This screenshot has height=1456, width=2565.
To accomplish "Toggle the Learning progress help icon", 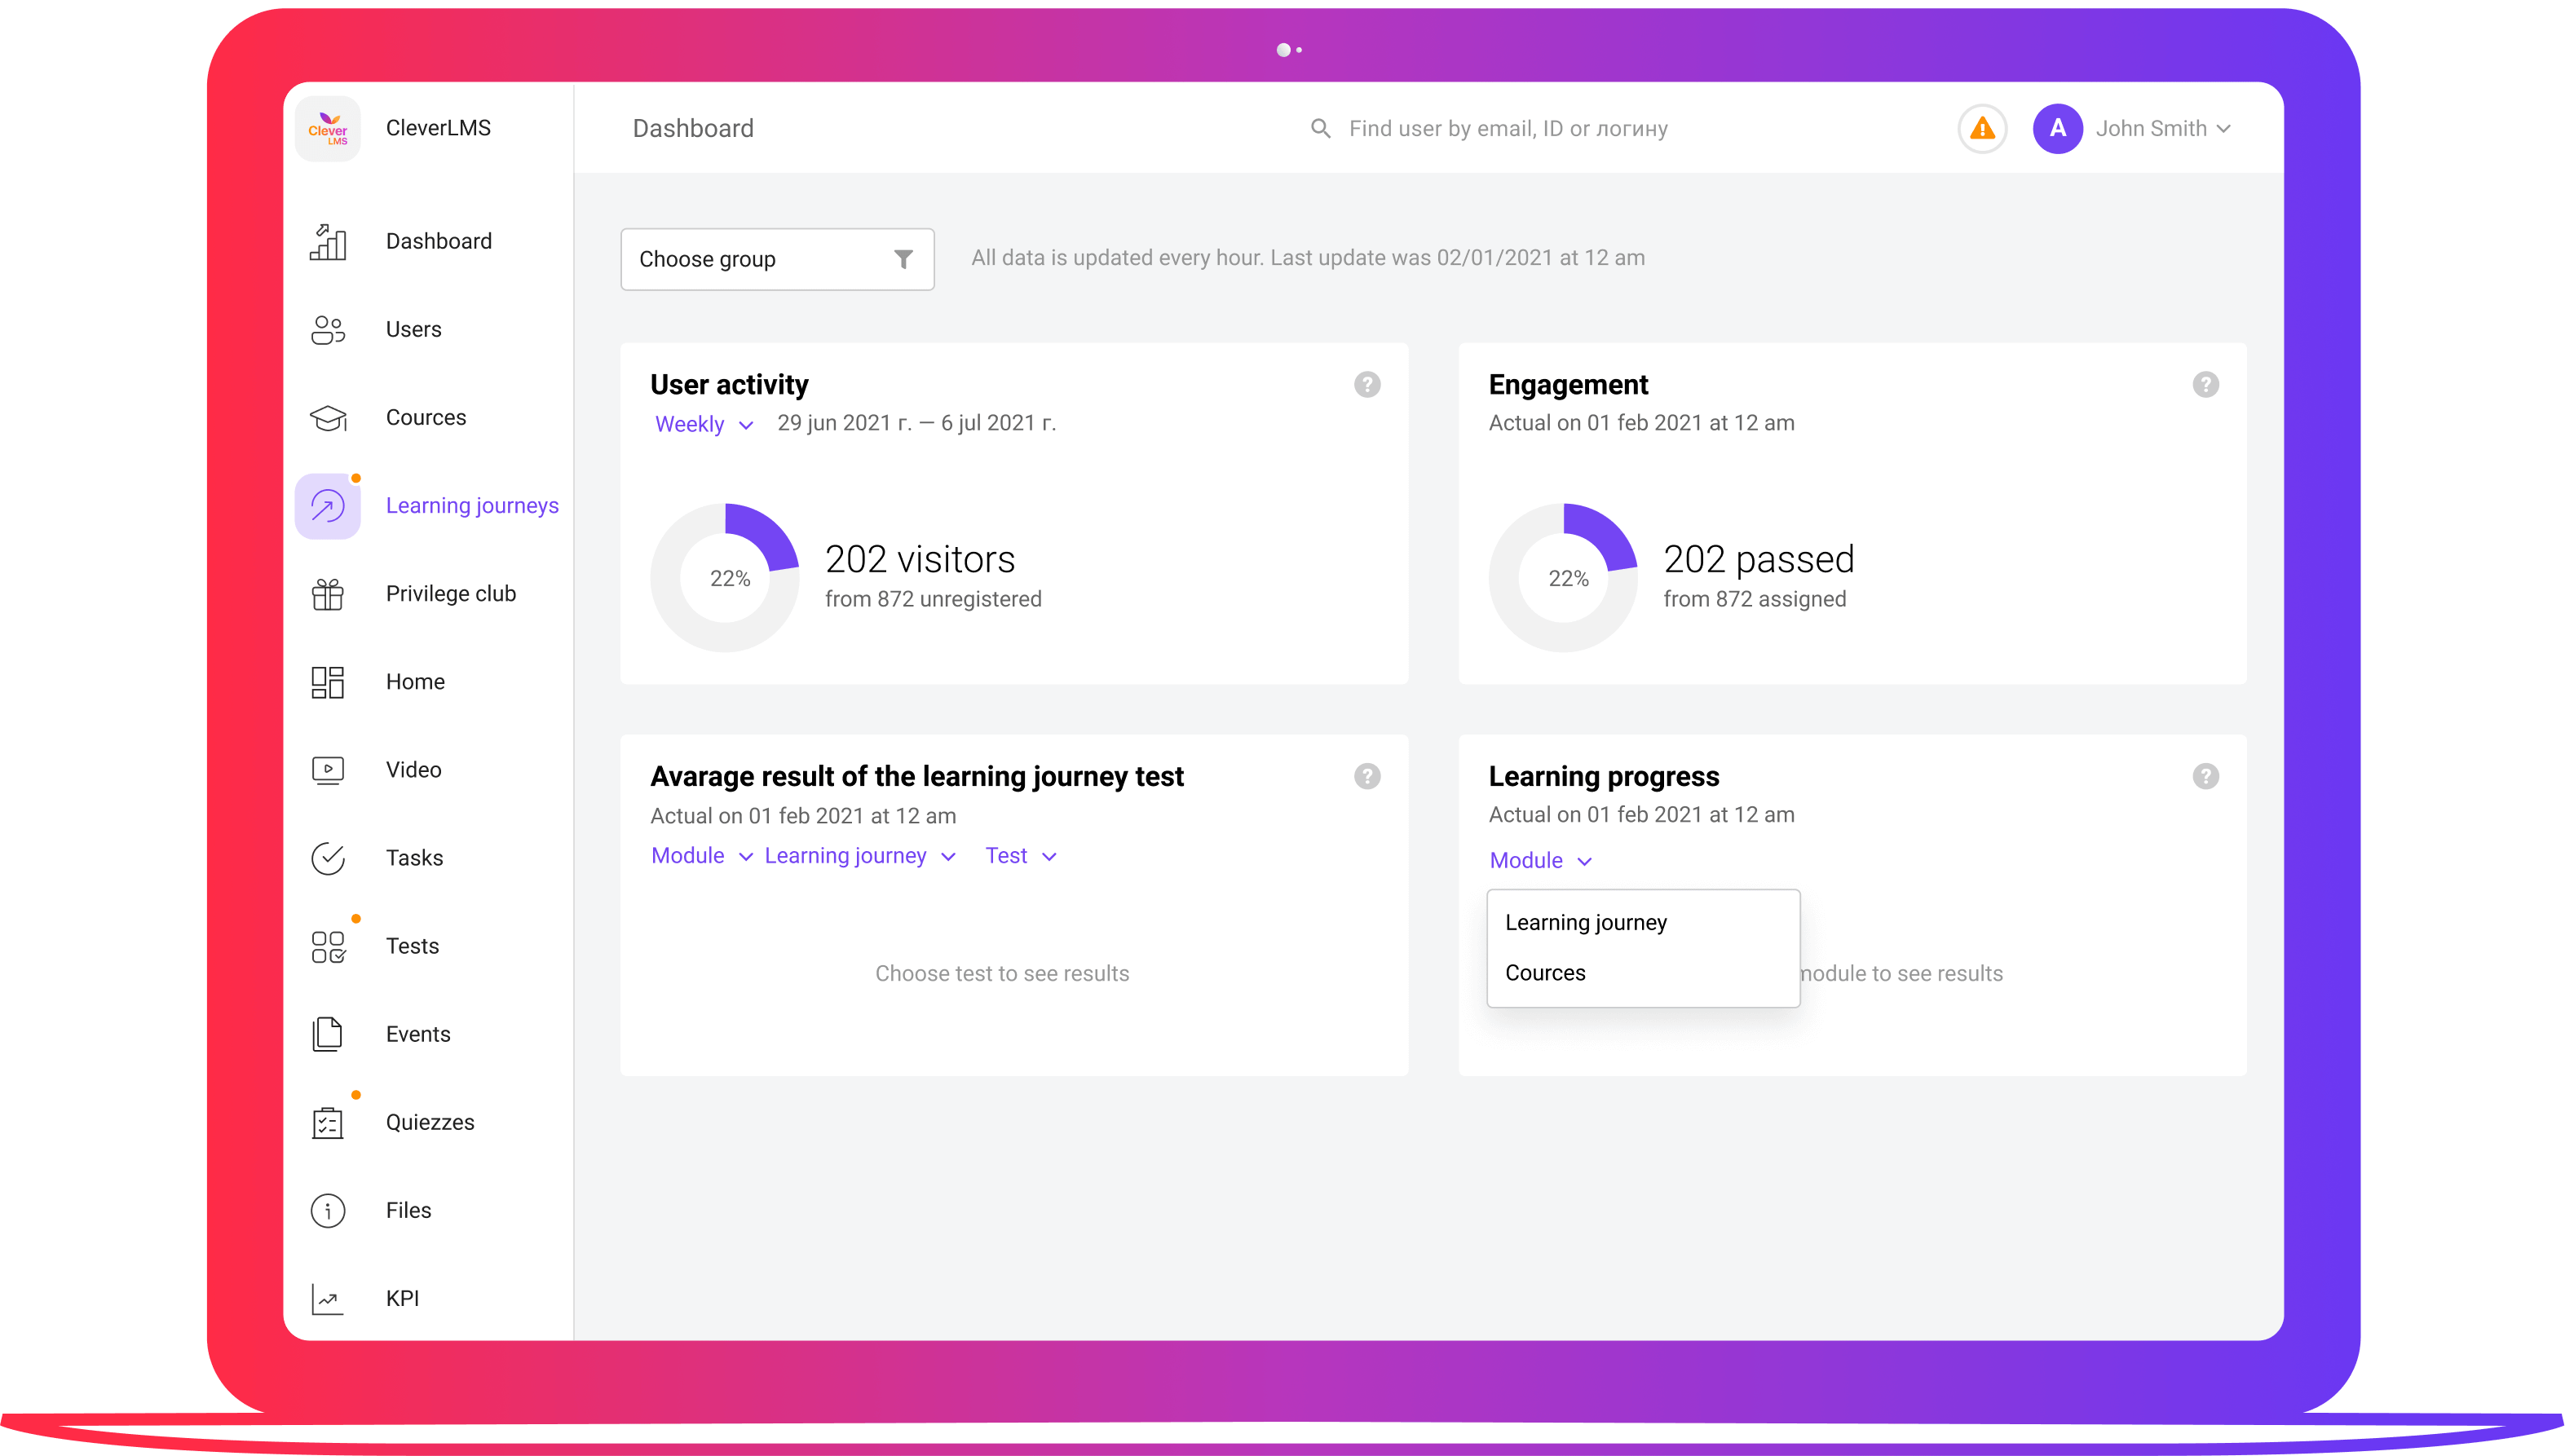I will [2205, 776].
